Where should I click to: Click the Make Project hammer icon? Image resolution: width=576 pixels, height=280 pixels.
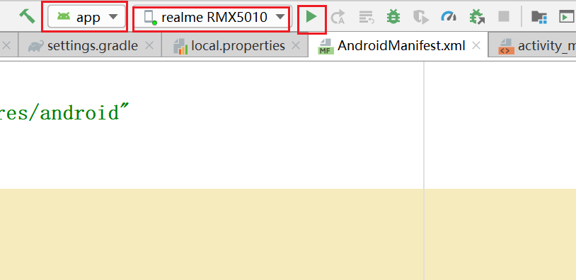[x=27, y=16]
